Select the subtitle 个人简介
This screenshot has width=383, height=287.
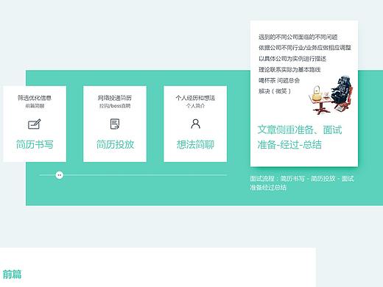pyautogui.click(x=195, y=106)
